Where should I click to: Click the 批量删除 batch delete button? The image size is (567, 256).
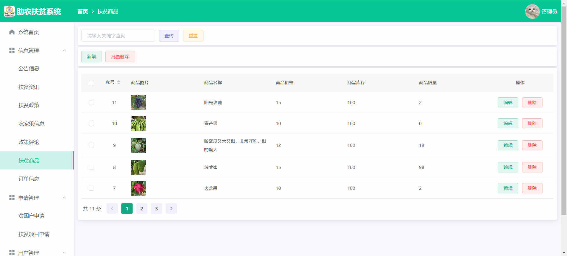tap(120, 56)
